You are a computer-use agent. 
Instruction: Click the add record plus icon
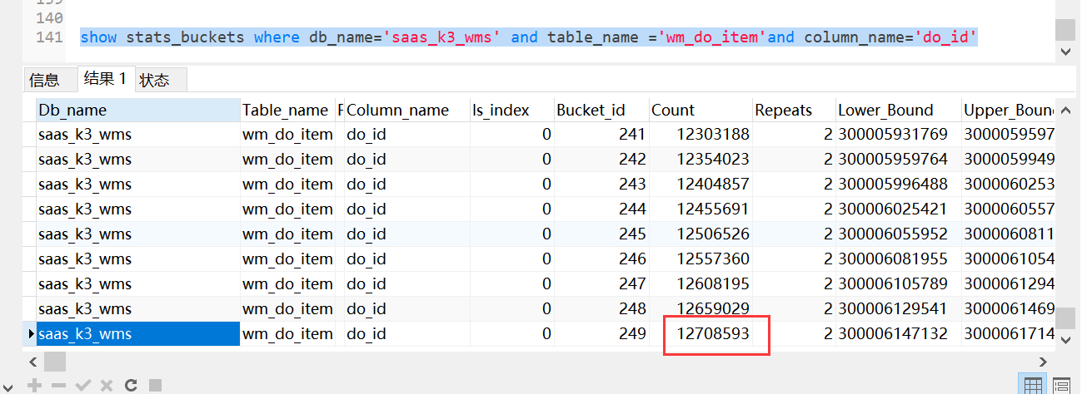click(35, 385)
